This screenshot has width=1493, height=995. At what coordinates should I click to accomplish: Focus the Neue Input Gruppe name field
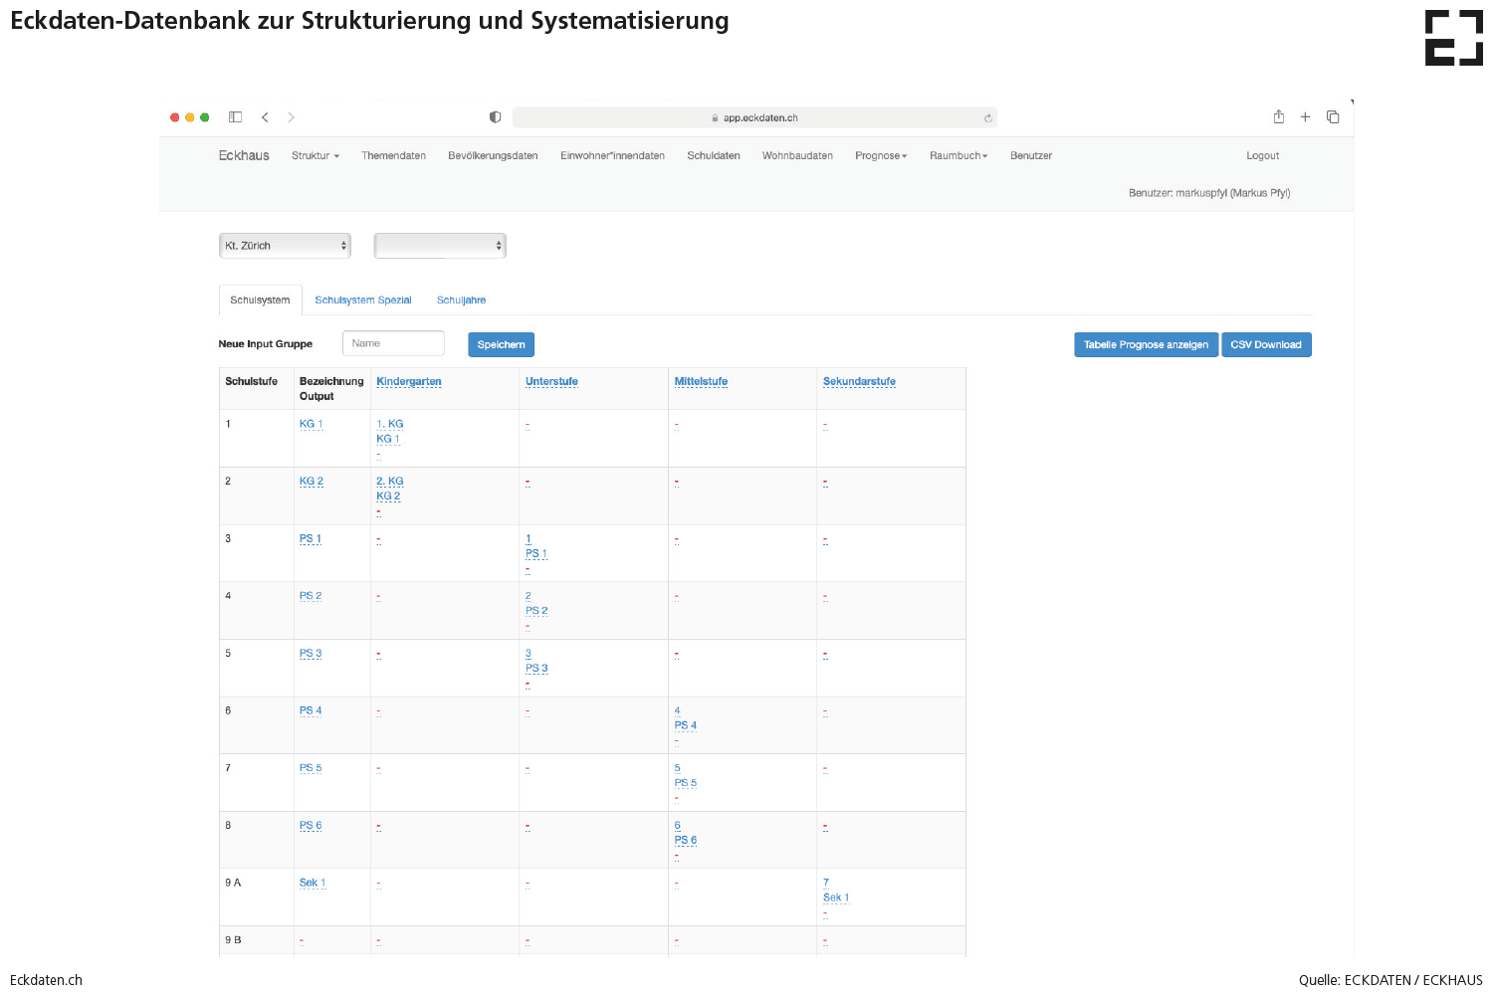tap(393, 343)
